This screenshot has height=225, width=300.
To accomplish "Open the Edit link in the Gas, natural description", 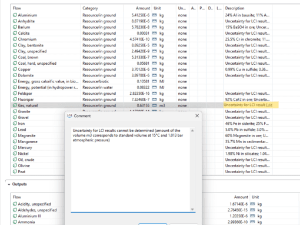I will coord(269,105).
